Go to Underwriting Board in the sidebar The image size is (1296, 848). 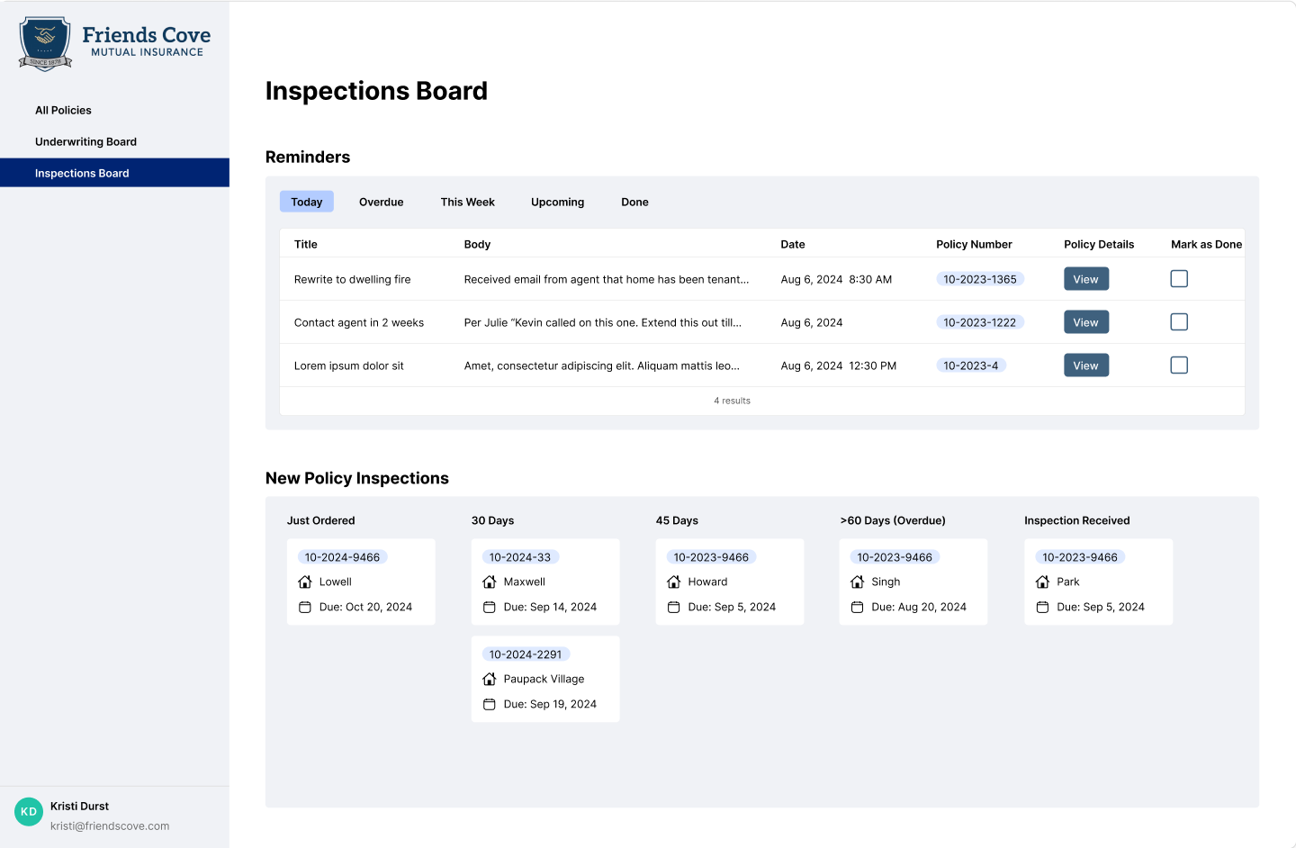pos(85,142)
